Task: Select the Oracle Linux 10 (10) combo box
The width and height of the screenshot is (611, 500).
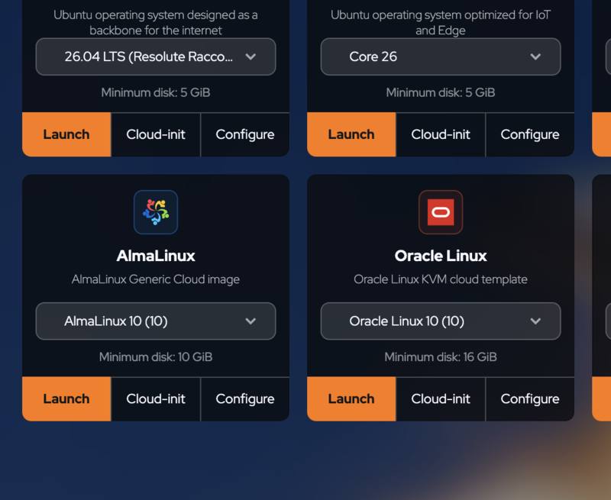Action: [x=441, y=321]
